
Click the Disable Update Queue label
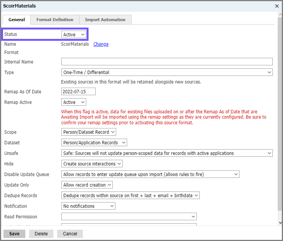27,175
